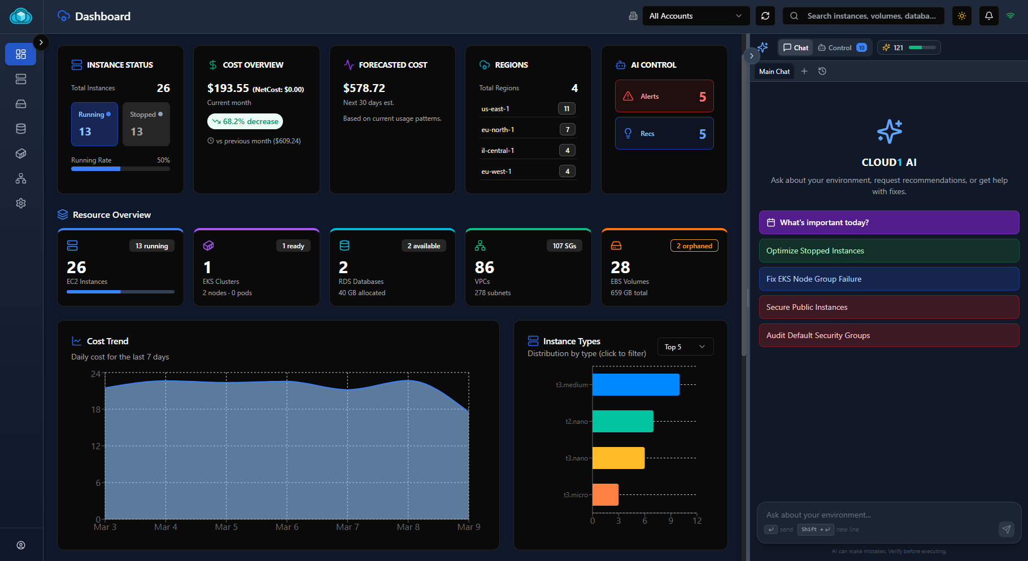Image resolution: width=1028 pixels, height=561 pixels.
Task: Open Settings from the sidebar gear icon
Action: click(21, 203)
